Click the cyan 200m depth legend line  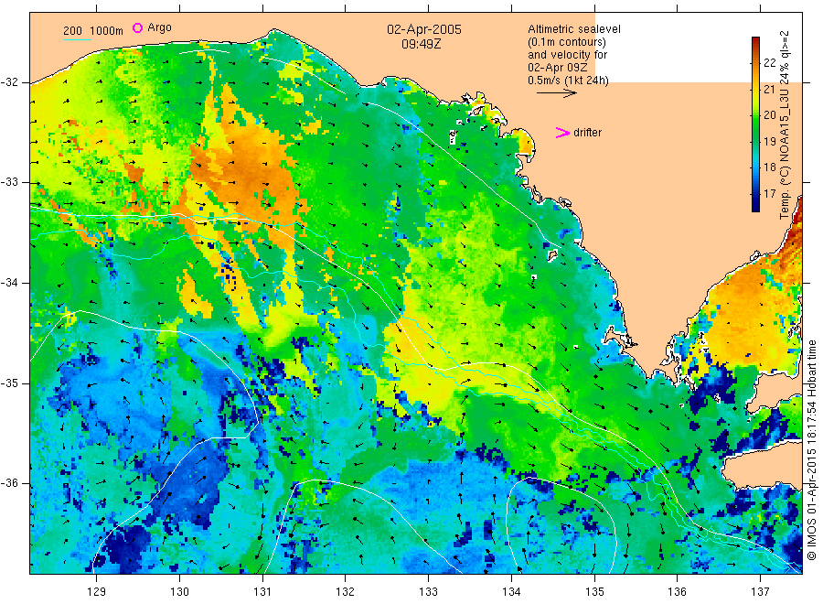pyautogui.click(x=77, y=39)
